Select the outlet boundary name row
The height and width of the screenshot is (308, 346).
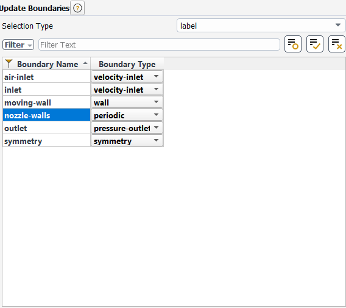click(x=46, y=128)
